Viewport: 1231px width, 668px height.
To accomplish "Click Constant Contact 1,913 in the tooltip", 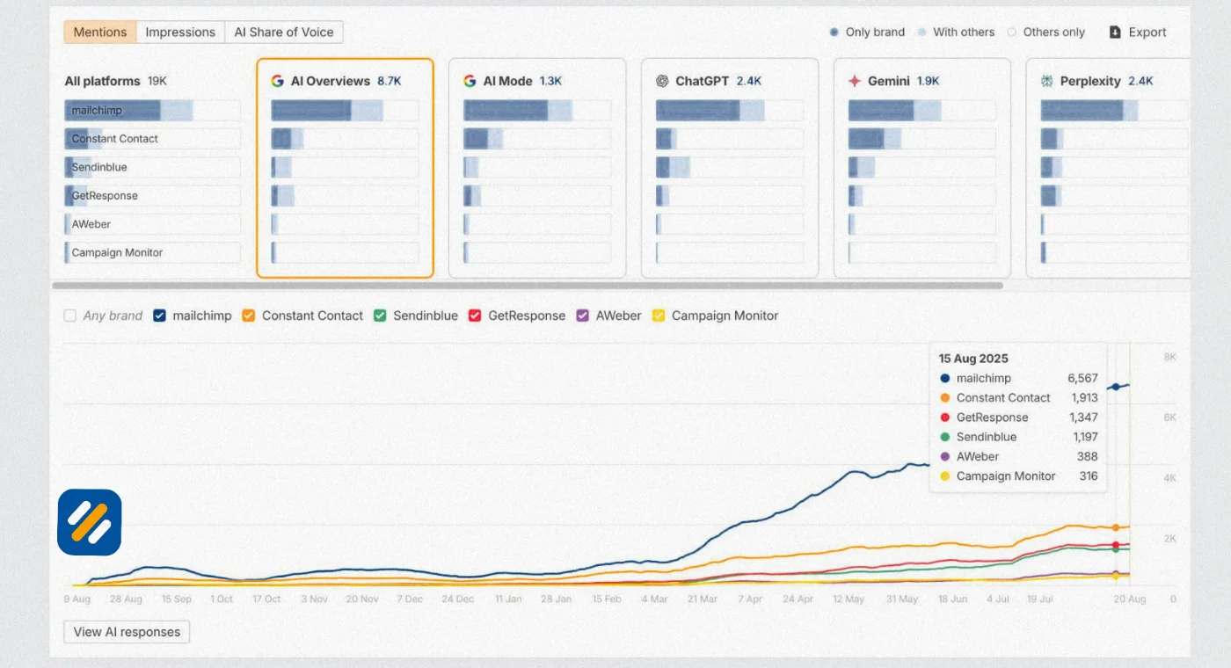I will [x=1018, y=397].
